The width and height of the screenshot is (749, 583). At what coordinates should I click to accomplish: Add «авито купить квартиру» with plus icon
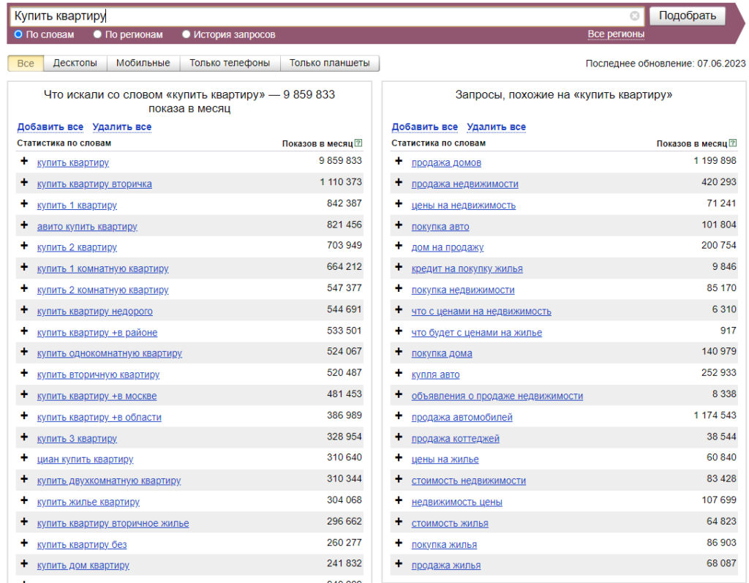click(x=24, y=225)
